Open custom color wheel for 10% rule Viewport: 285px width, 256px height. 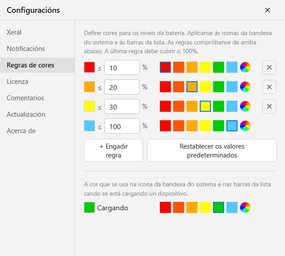click(x=245, y=67)
